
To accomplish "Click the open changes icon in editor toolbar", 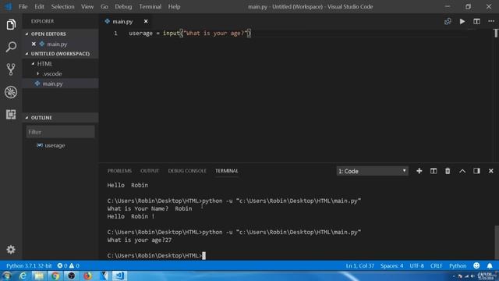I will point(448,21).
